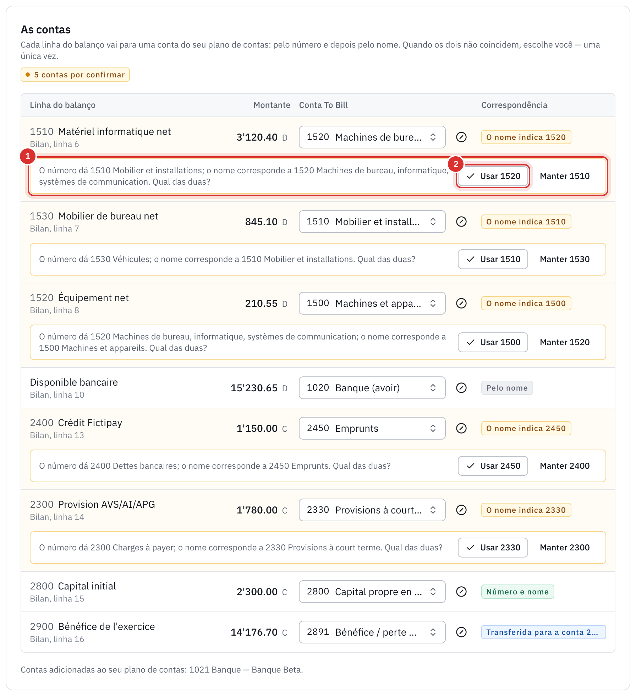Choose Manter 2400

pos(565,466)
